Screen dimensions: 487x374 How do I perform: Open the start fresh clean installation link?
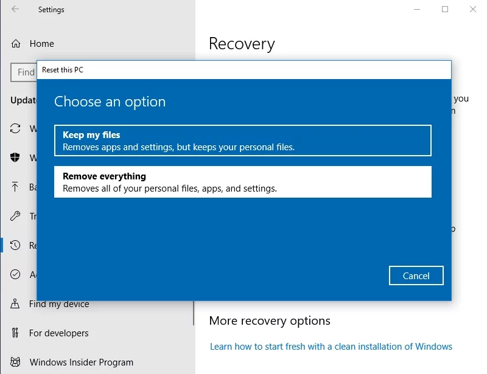(331, 347)
